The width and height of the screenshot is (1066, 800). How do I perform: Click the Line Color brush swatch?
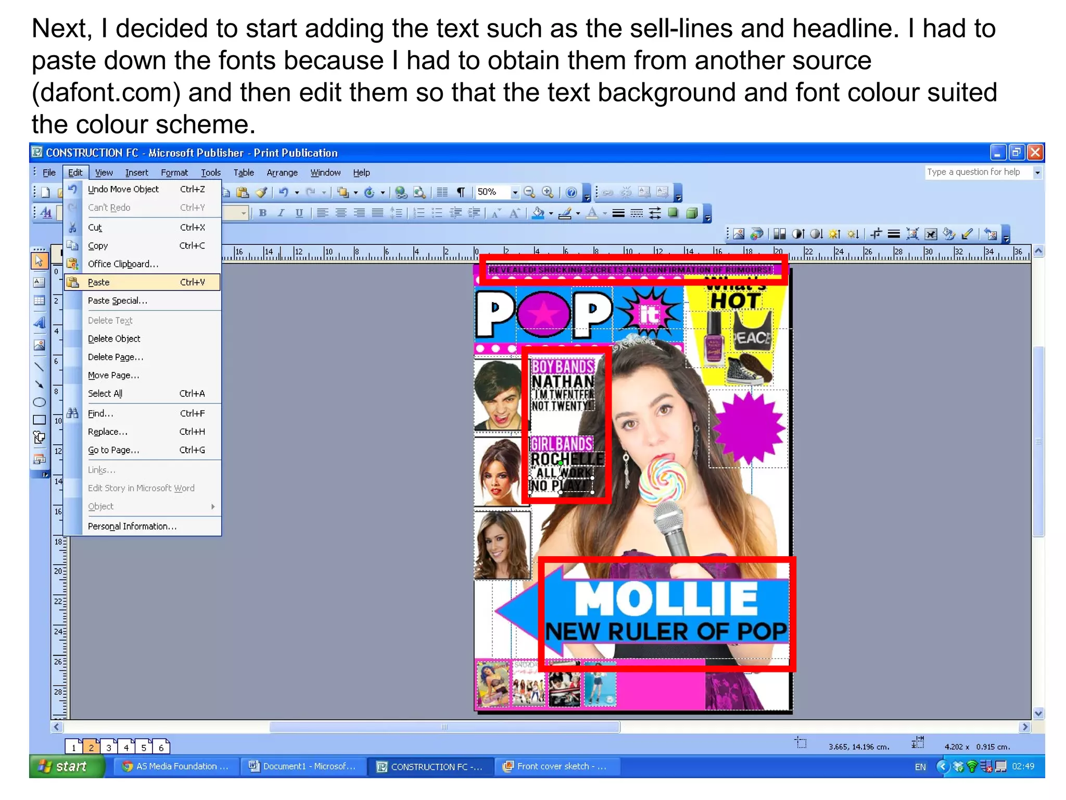[565, 213]
